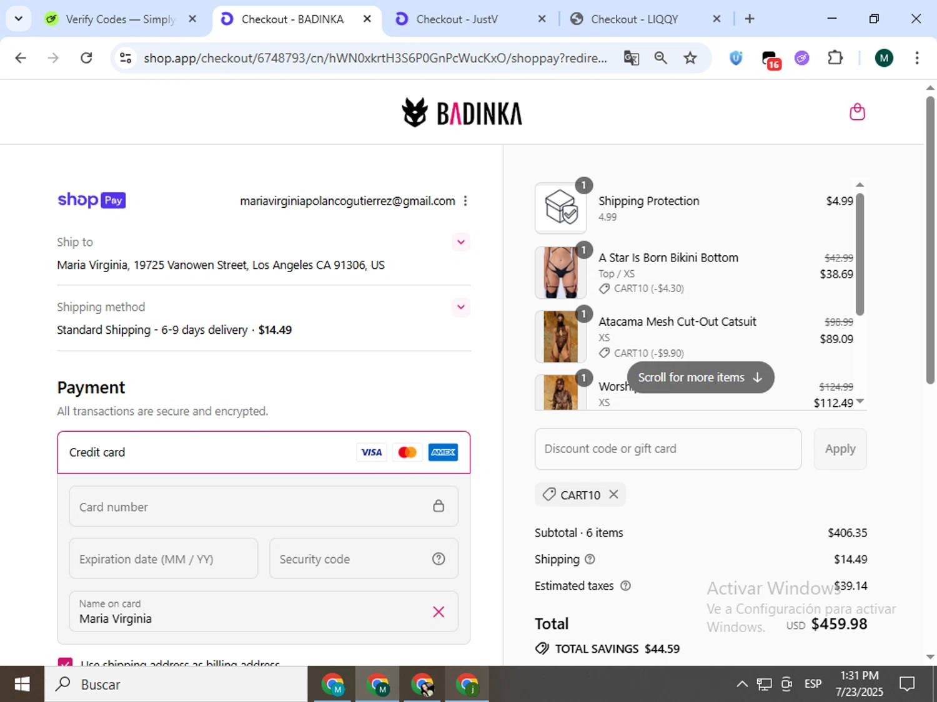Open the Windows Start menu
Screen dimensions: 937x702
click(x=22, y=684)
